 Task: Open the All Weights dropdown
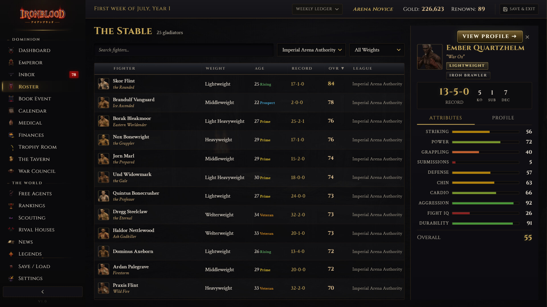click(377, 50)
